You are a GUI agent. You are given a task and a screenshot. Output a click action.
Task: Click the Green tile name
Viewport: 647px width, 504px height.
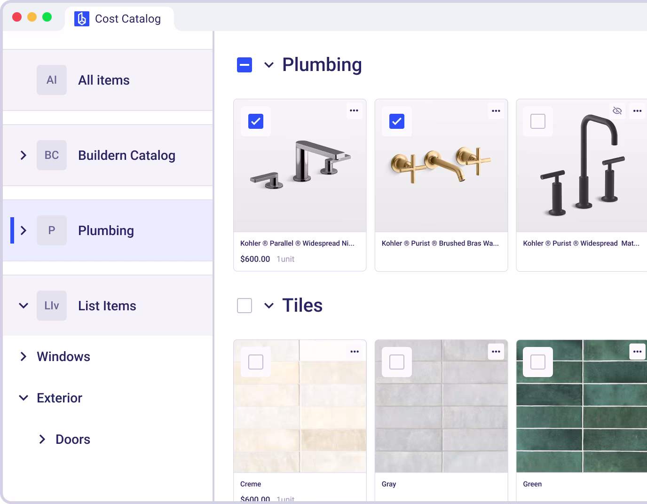coord(532,484)
